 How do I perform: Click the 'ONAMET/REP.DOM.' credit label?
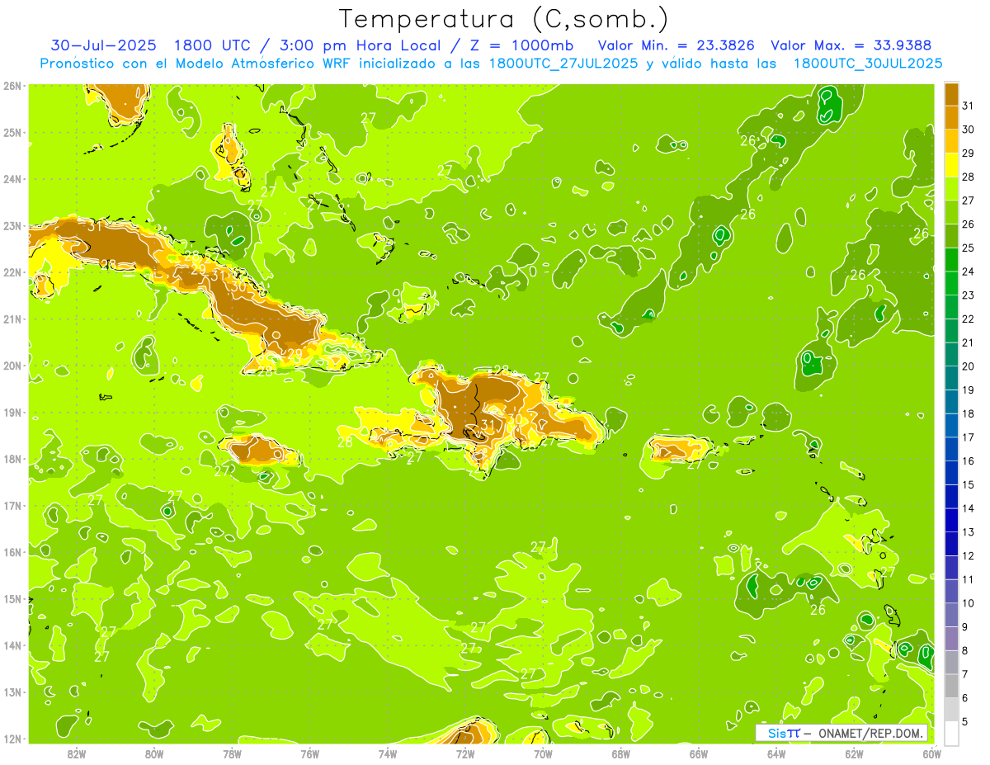[873, 734]
